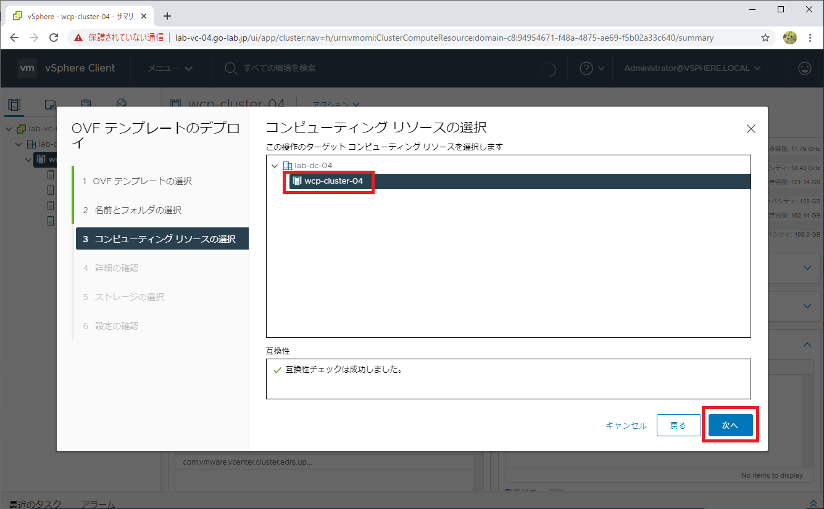
Task: Click the 戻る (Back) button
Action: (x=678, y=425)
